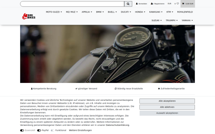Enable the Funktional cookie switch
This screenshot has width=215, height=134.
(53, 130)
